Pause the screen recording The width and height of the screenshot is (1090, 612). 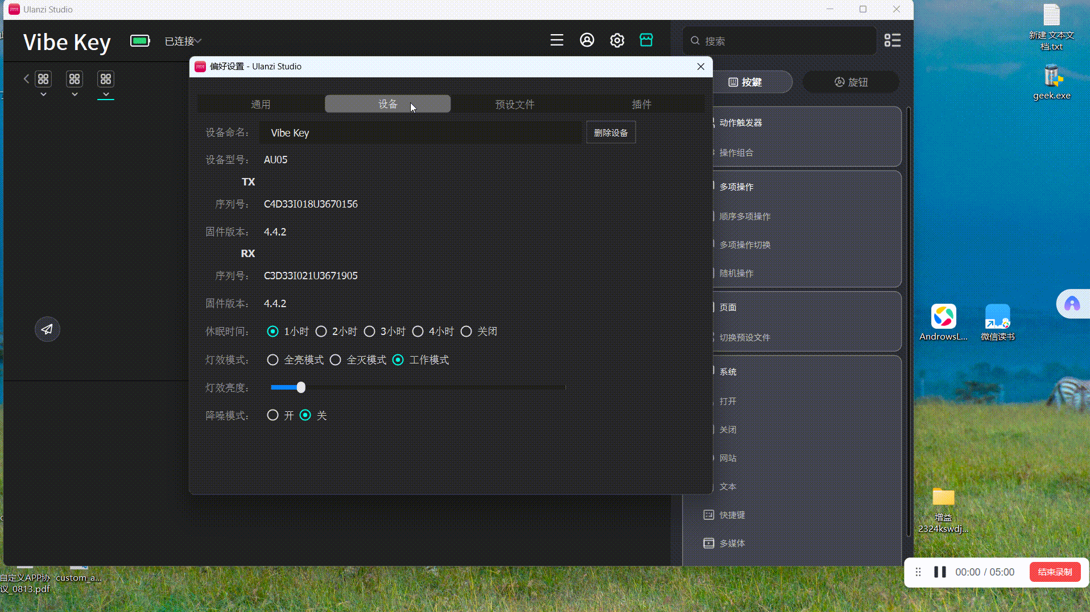940,572
